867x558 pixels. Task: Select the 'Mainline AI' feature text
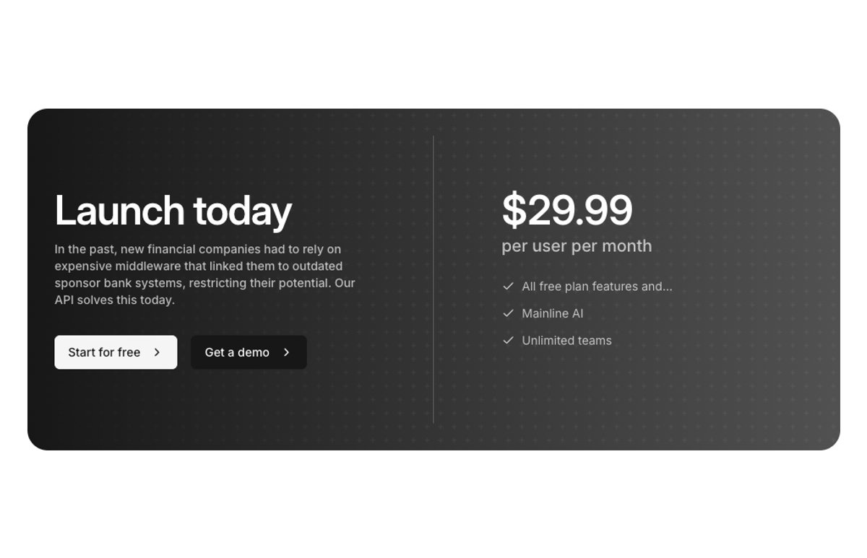(553, 313)
